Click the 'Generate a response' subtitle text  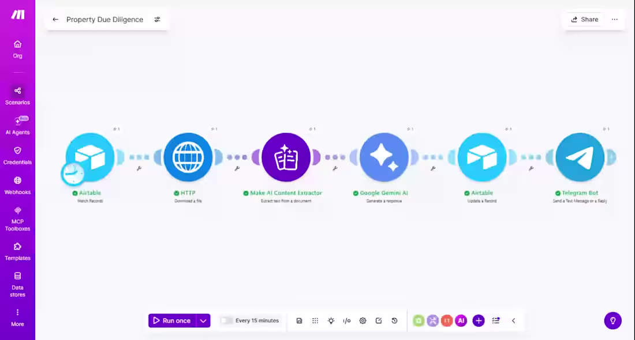(x=384, y=201)
